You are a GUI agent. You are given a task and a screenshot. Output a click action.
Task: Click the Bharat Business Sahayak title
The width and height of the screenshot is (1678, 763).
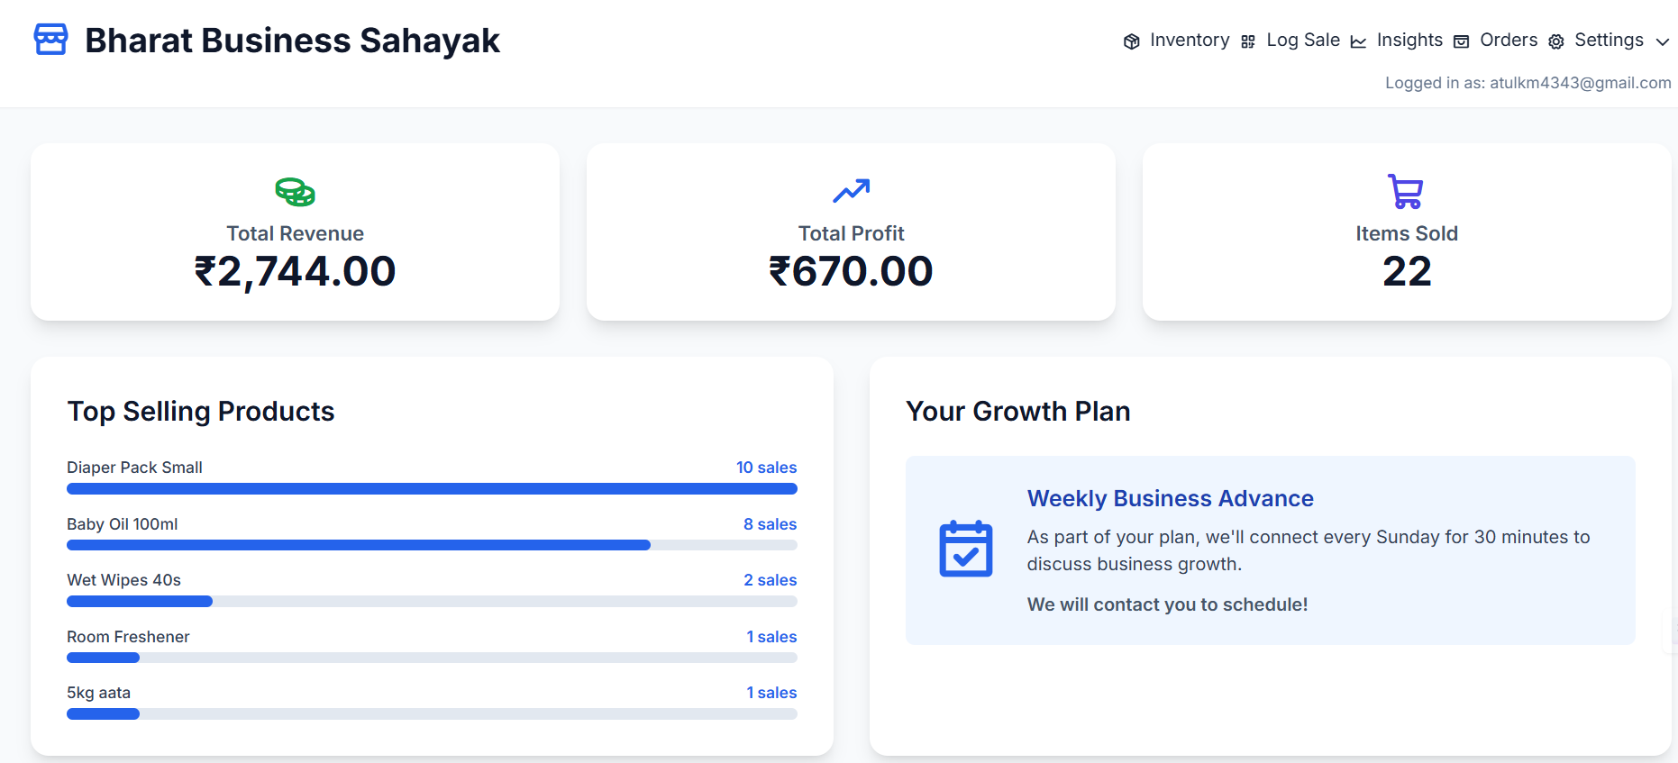pos(292,41)
